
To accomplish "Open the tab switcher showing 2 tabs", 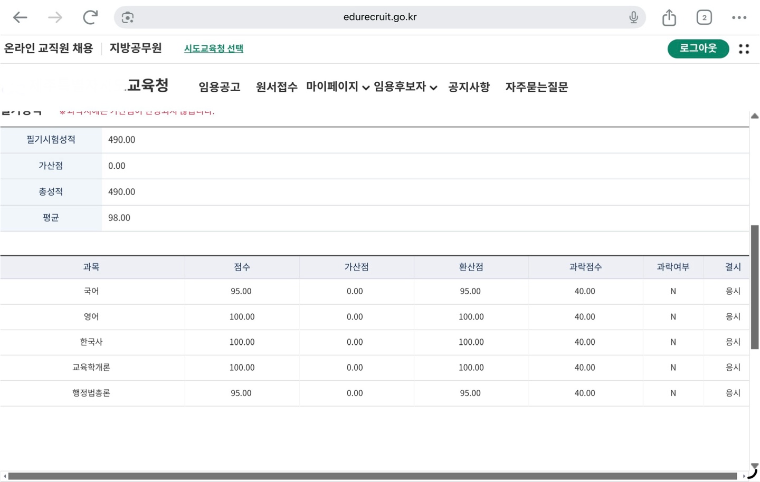I will [704, 17].
